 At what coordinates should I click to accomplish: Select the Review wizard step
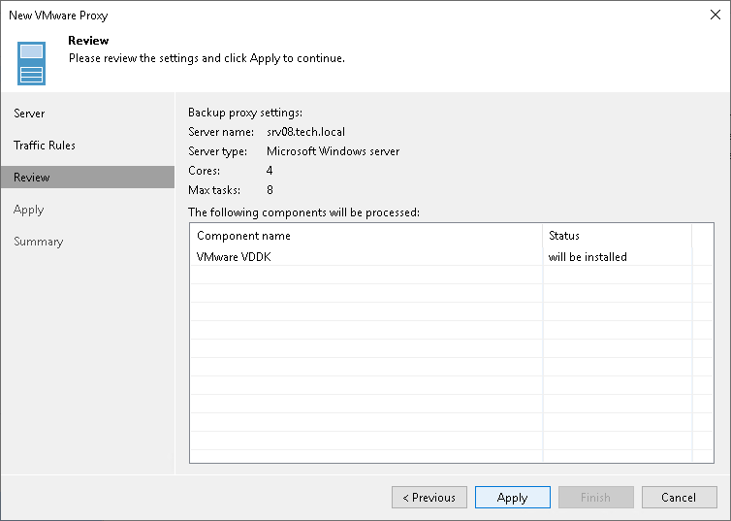(x=87, y=178)
